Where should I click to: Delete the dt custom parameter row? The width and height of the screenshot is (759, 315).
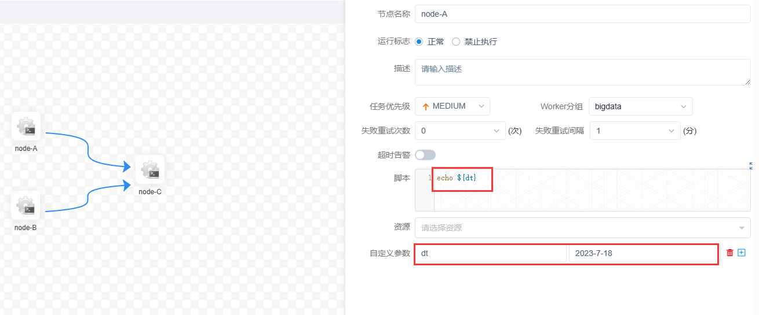(x=729, y=253)
